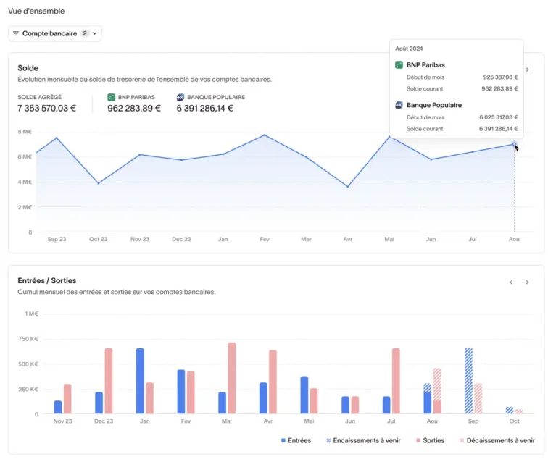This screenshot has width=548, height=462.
Task: Click the count badge 2 on Compte bancaire
Action: (85, 33)
